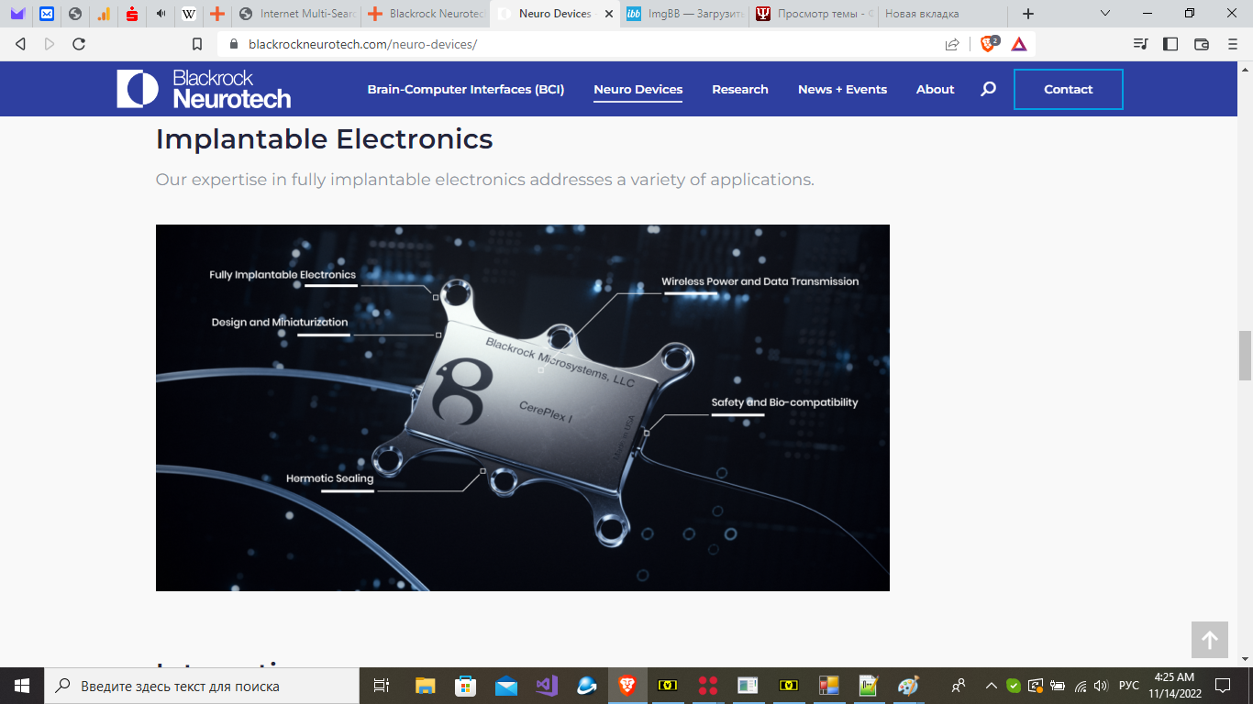
Task: Switch to the ImgBB tab
Action: click(684, 14)
